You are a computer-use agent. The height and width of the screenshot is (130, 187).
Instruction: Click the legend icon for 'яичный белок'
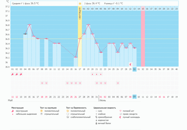[x=96, y=123]
